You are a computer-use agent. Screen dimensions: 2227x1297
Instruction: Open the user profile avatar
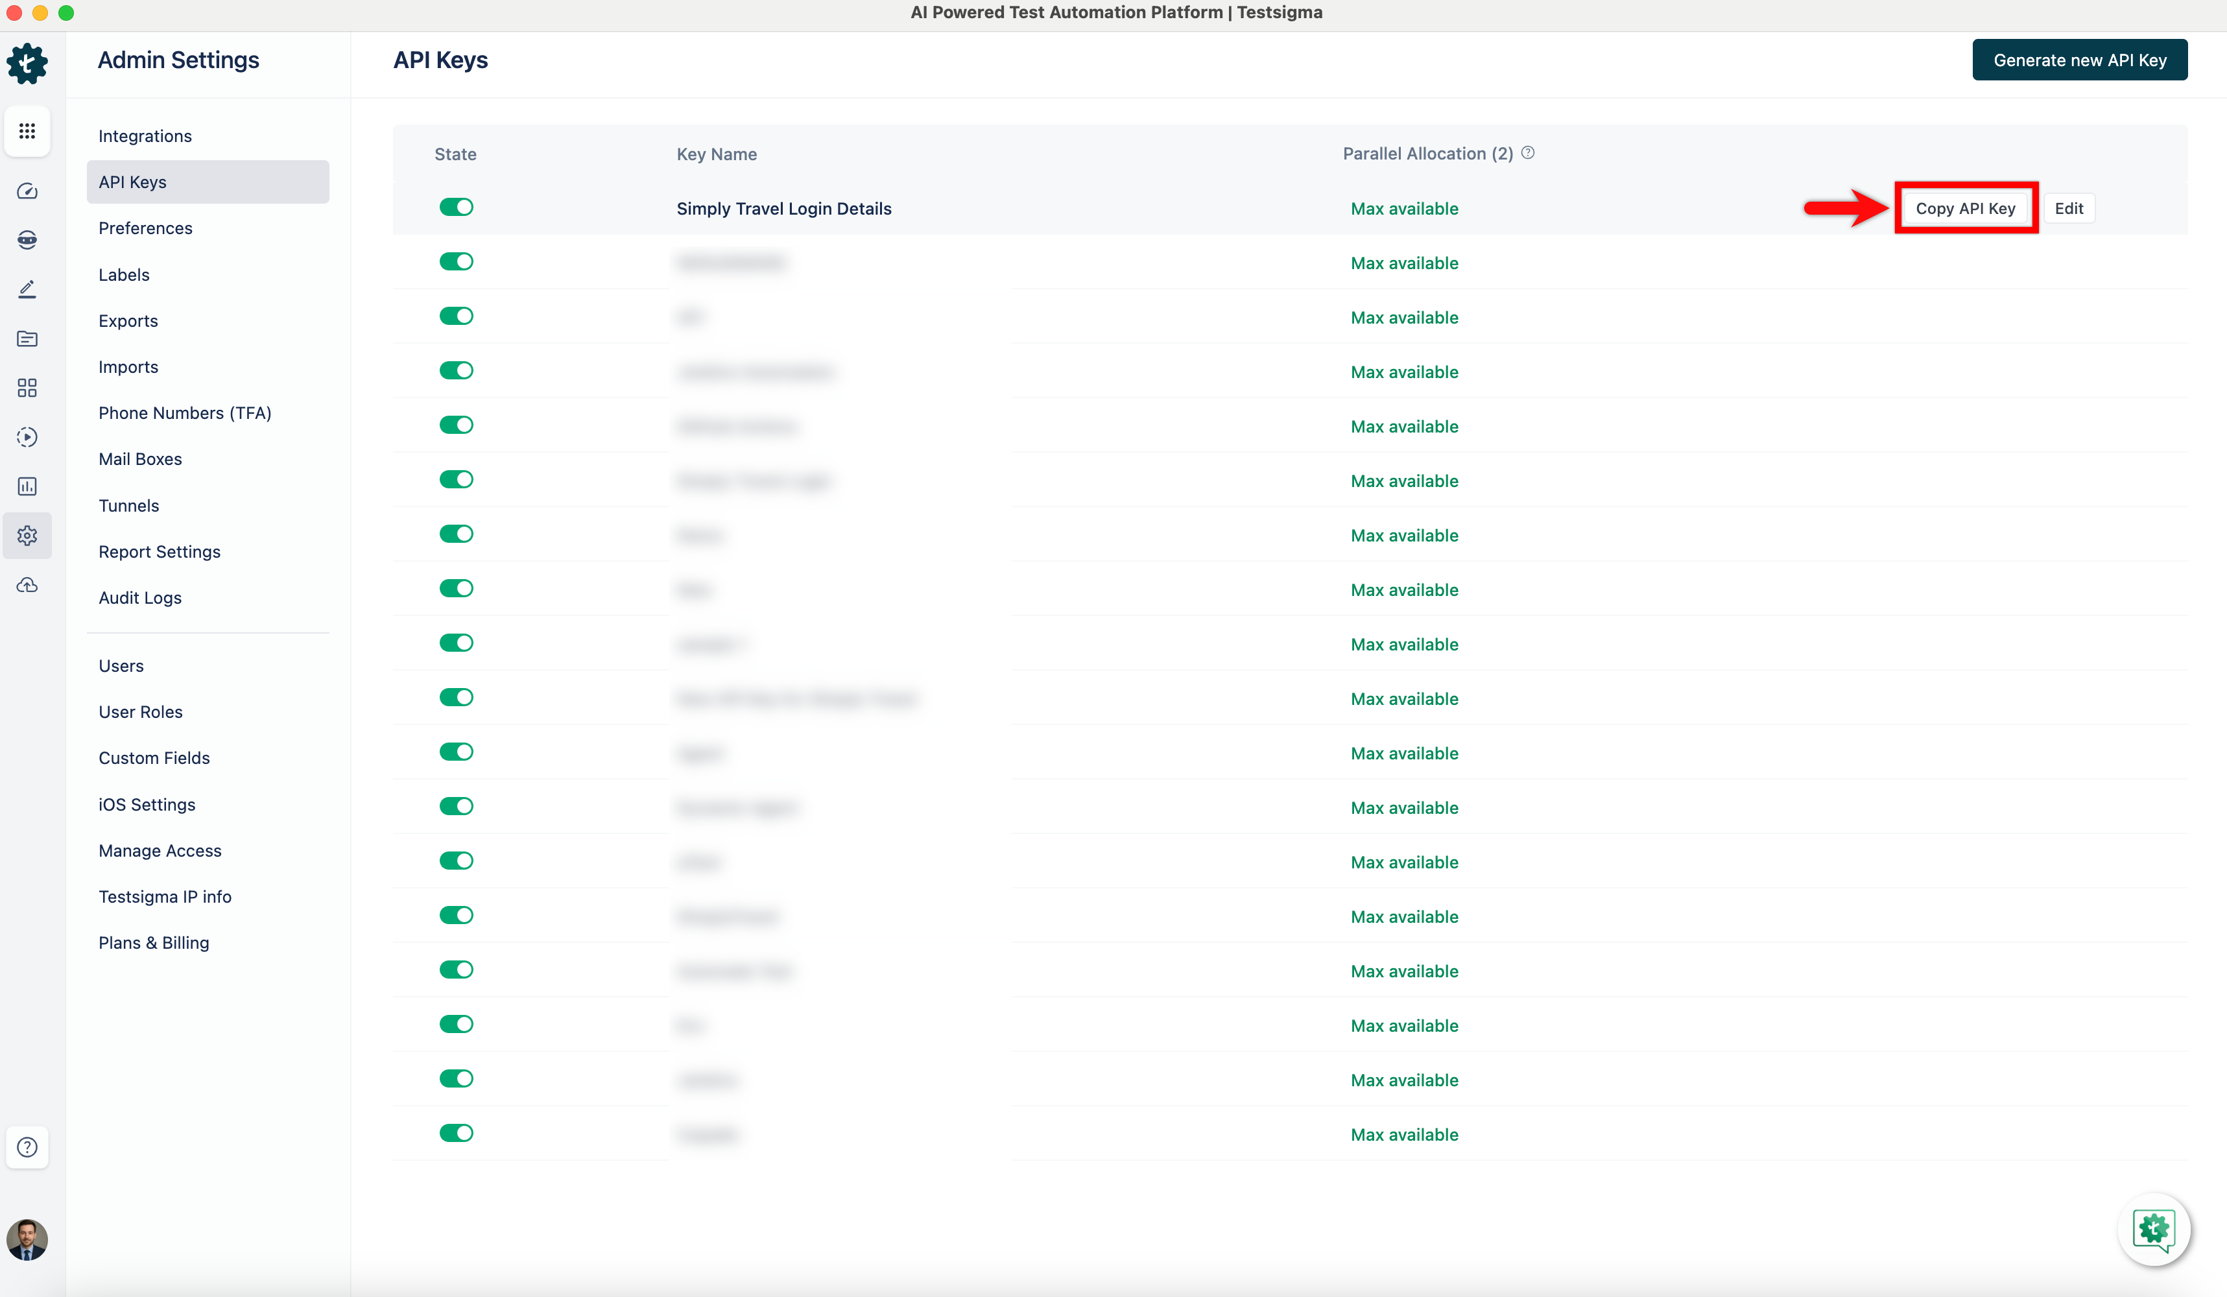tap(27, 1239)
